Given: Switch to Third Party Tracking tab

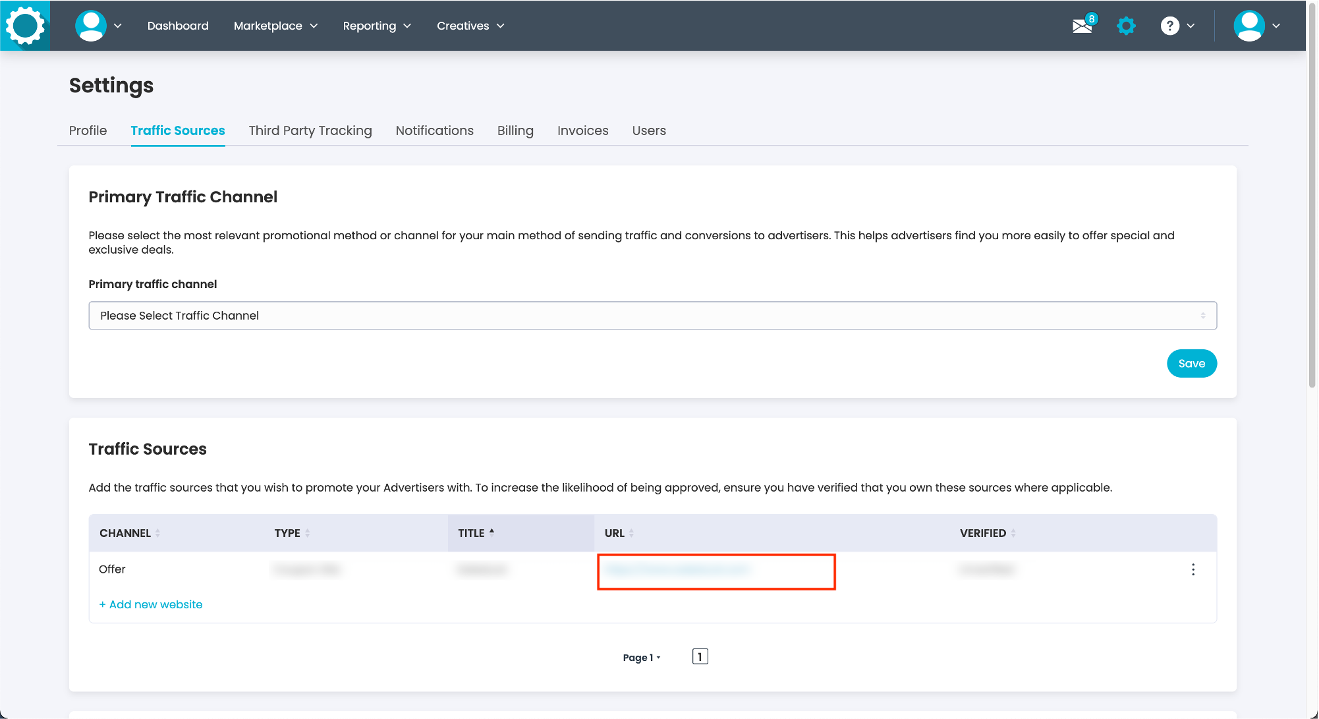Looking at the screenshot, I should click(310, 130).
